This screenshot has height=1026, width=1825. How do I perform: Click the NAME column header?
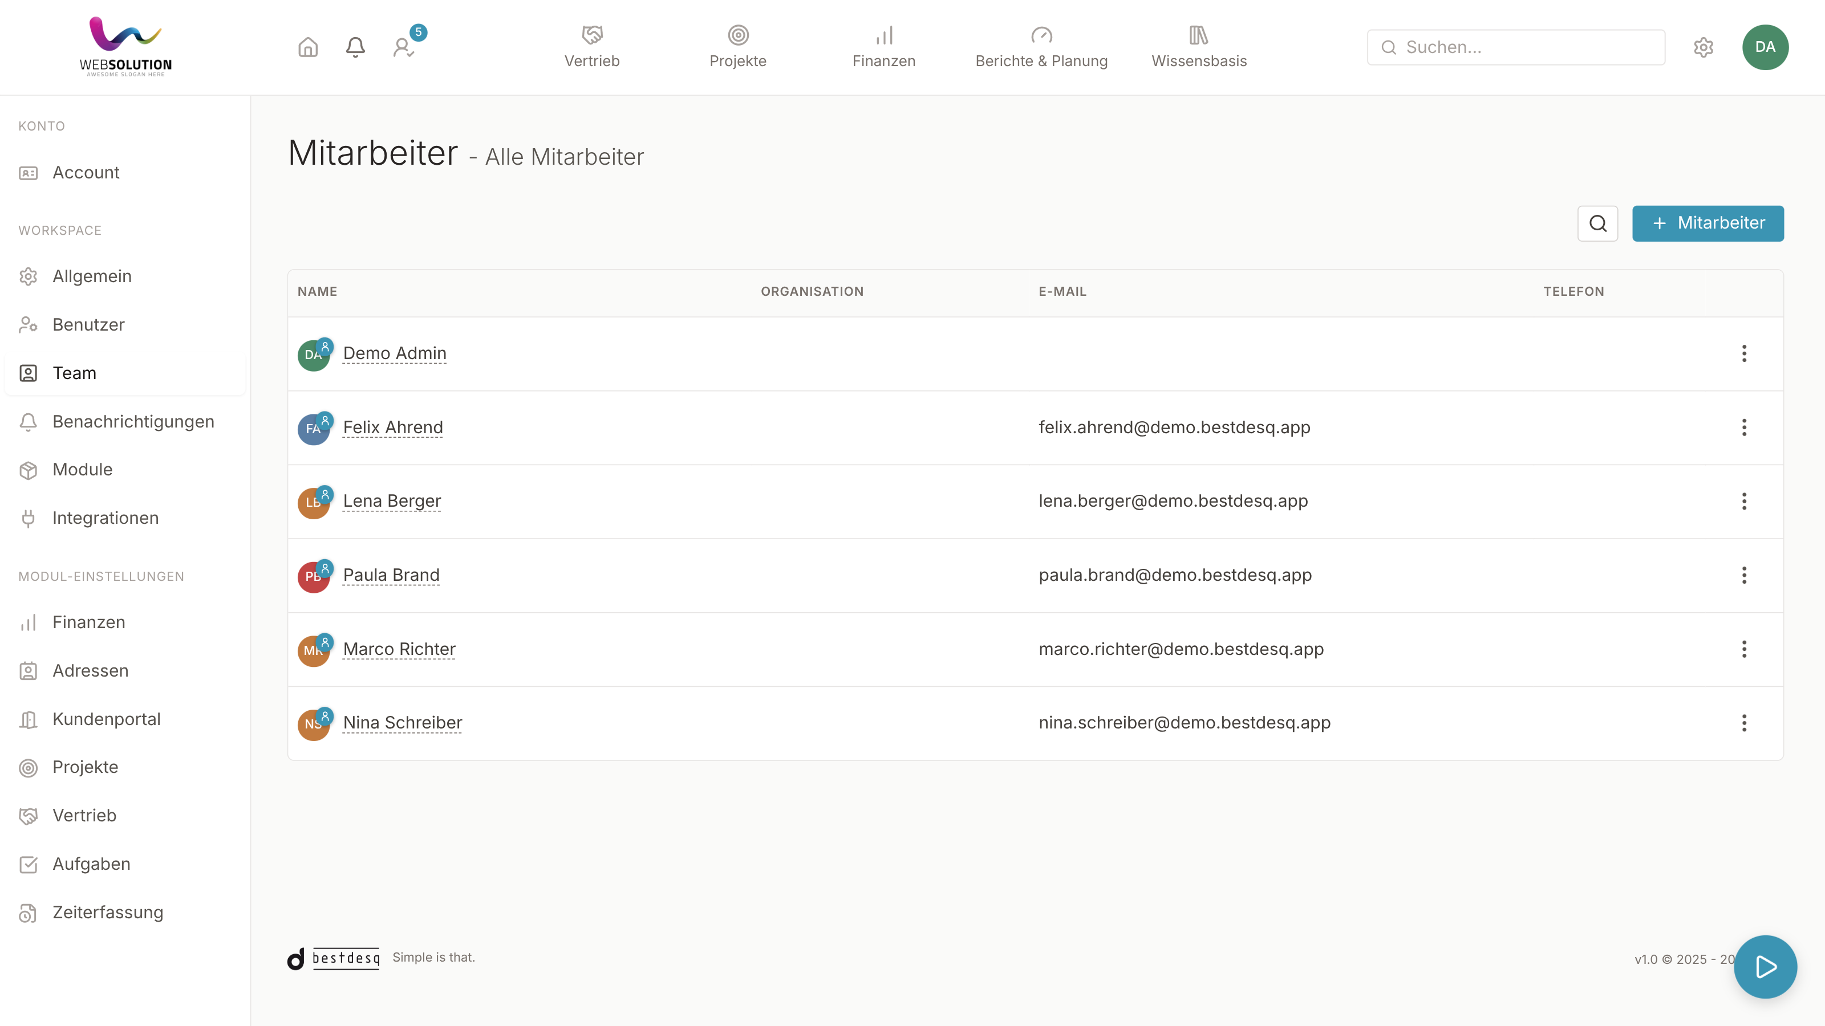[318, 292]
